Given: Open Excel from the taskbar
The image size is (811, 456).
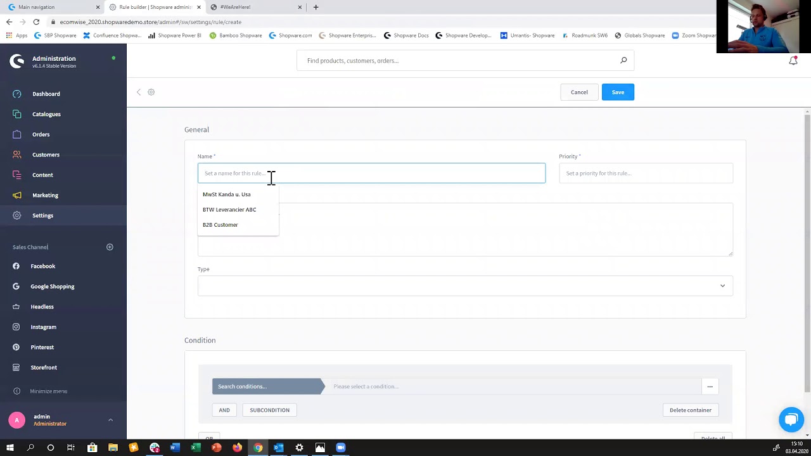Looking at the screenshot, I should (196, 448).
